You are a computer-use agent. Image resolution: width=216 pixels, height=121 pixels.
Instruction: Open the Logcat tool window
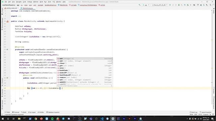[x=32, y=112]
